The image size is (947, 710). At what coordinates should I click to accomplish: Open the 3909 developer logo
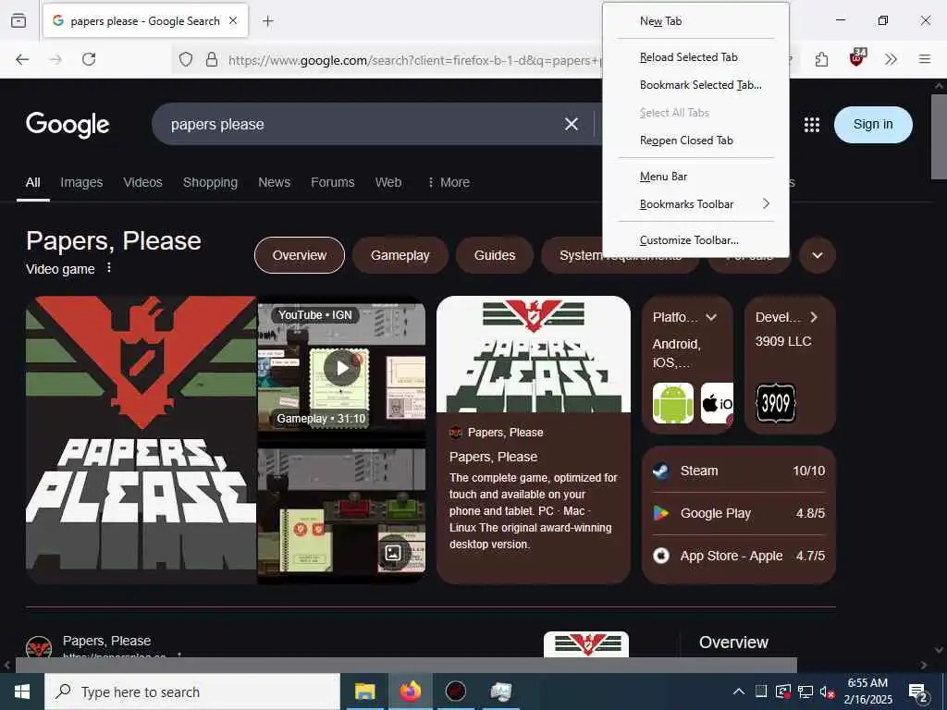point(776,403)
